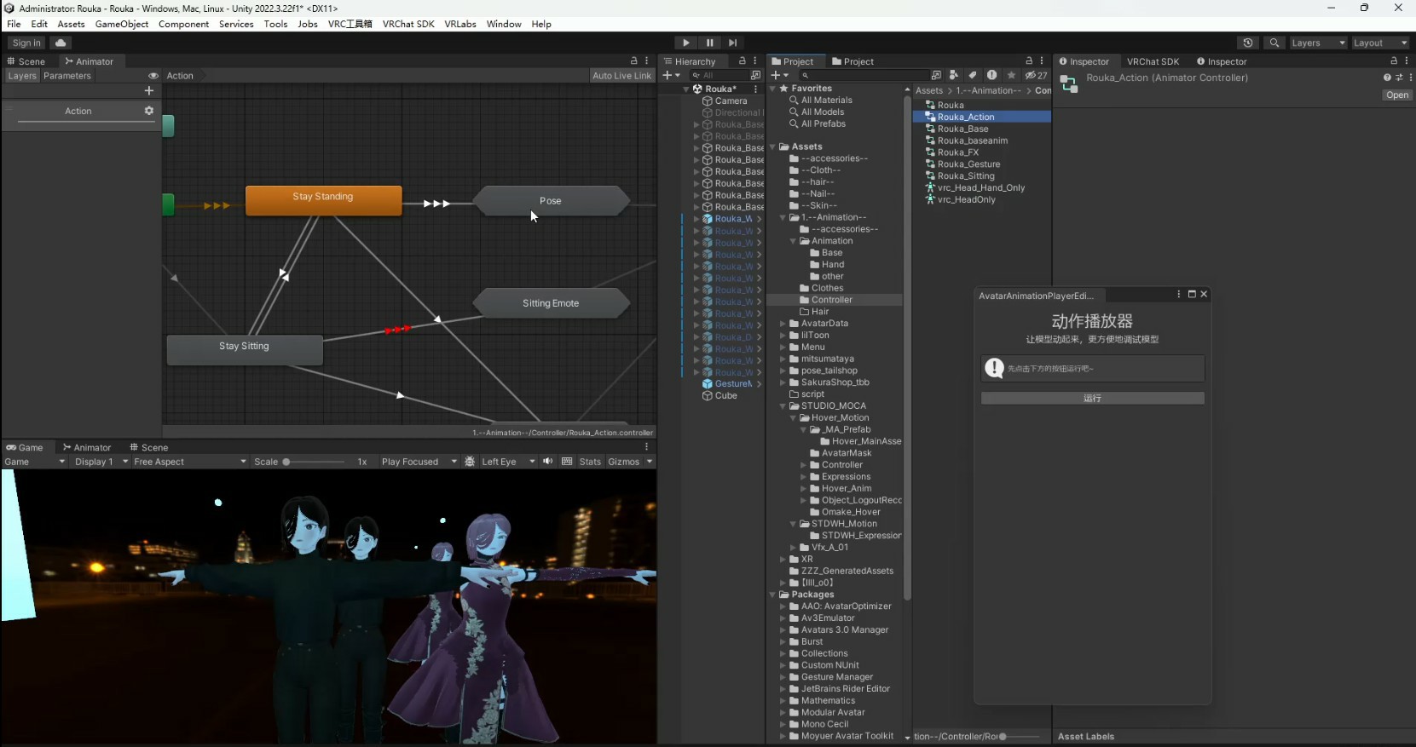Add a new animator layer with plus
This screenshot has height=747, width=1416.
[x=149, y=90]
